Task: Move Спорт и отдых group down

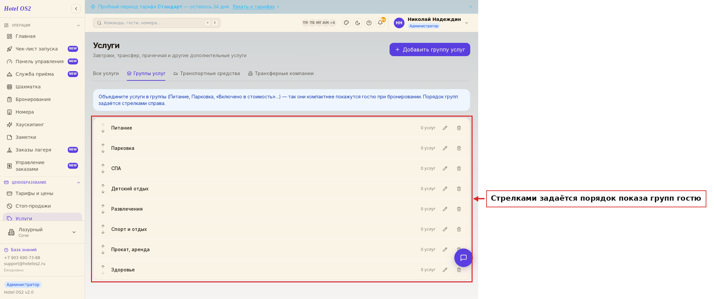Action: click(103, 232)
